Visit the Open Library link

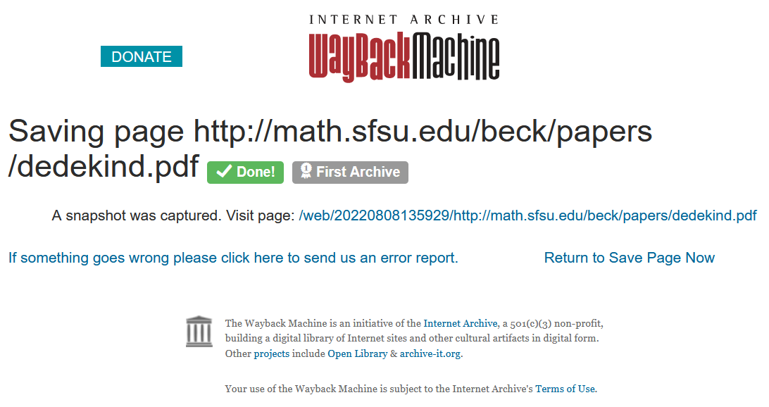pos(358,353)
